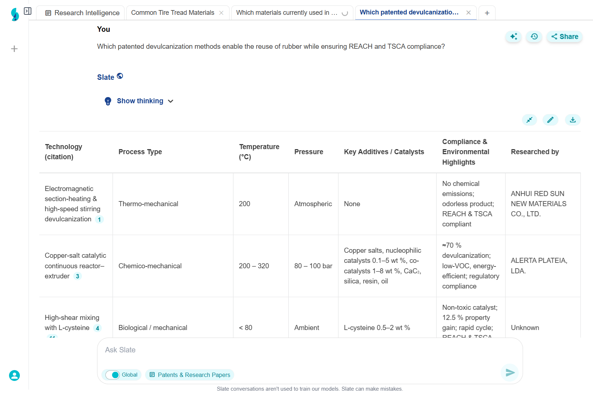Open the user profile avatar

click(14, 376)
